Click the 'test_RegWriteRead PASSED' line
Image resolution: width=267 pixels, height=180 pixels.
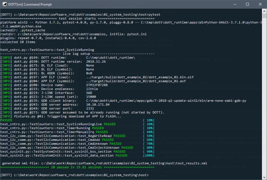point(63,136)
